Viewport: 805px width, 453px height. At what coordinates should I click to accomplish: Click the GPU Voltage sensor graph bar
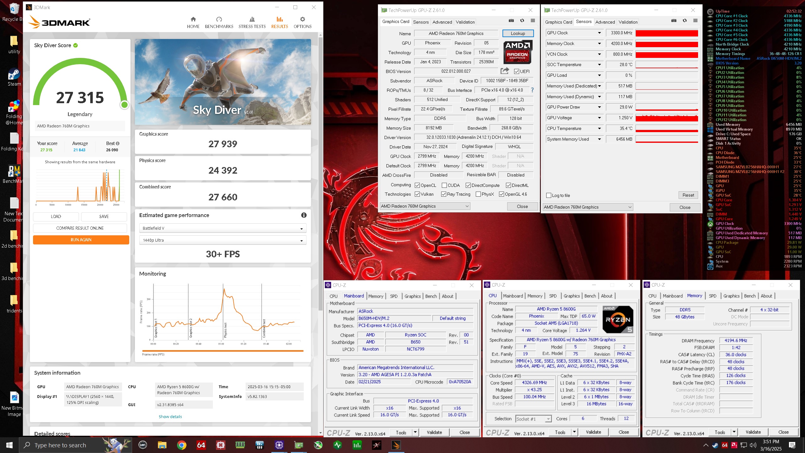pyautogui.click(x=667, y=118)
